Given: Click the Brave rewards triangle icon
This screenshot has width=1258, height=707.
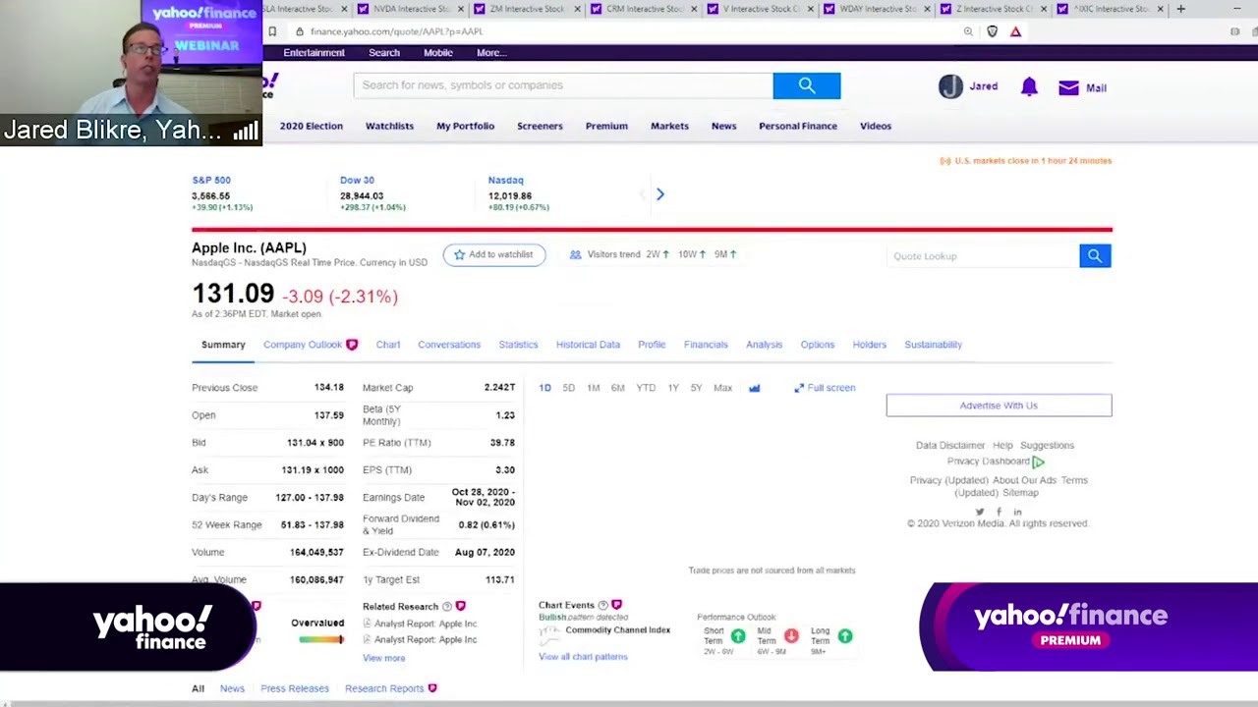Looking at the screenshot, I should point(1015,31).
